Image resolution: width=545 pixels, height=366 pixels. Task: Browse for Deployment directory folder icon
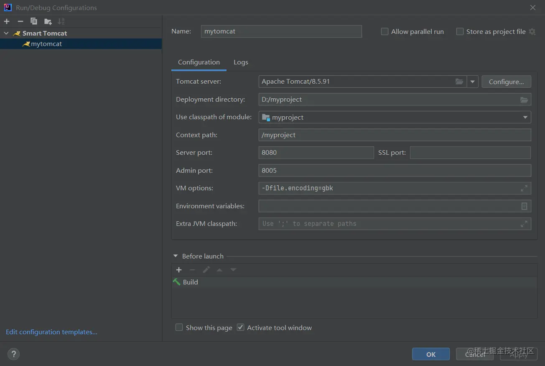[x=524, y=100]
